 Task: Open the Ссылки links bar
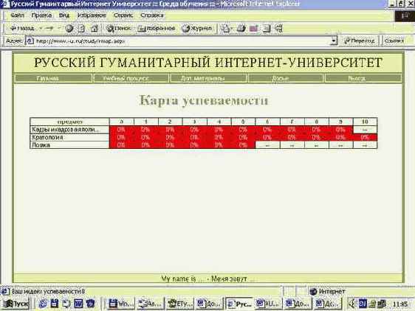(394, 41)
